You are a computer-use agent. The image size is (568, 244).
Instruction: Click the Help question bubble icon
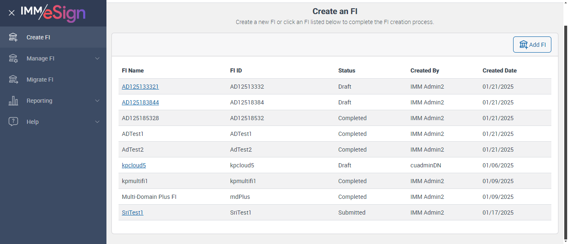[x=13, y=122]
